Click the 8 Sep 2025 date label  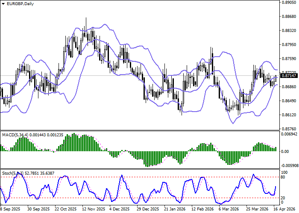(x=10, y=209)
